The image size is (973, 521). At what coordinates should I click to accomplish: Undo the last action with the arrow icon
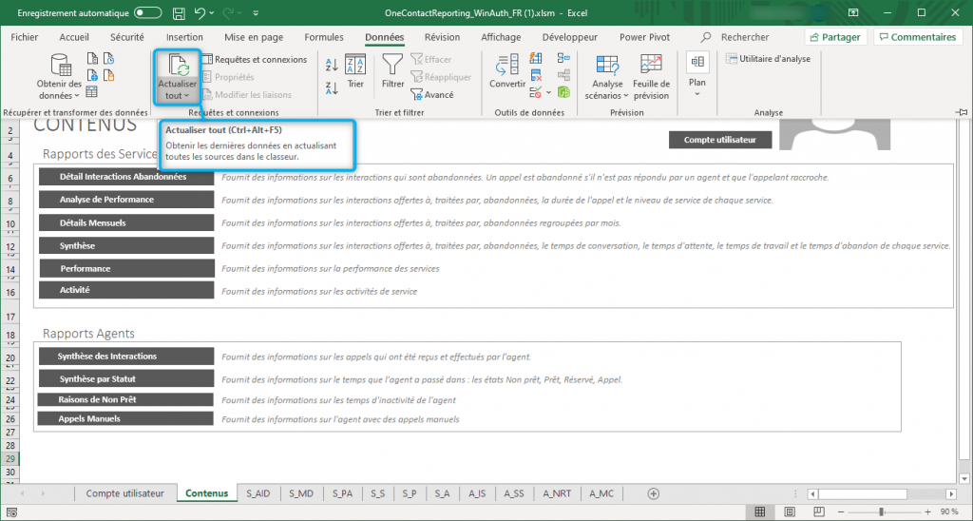[200, 13]
